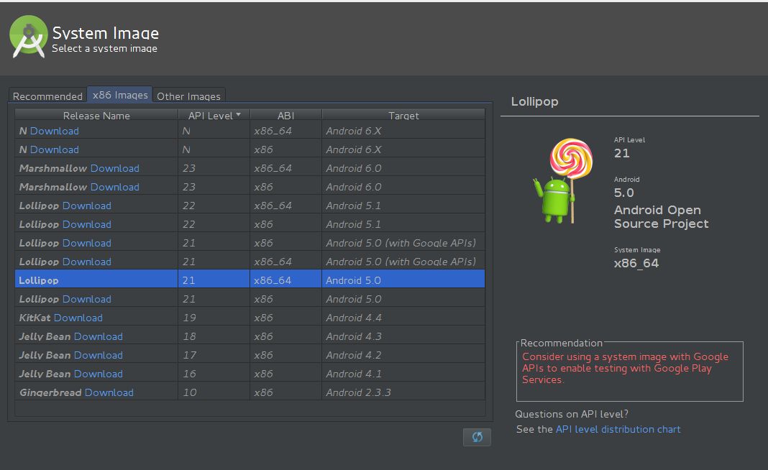Download the N x86_64 system image
Viewport: 768px width, 470px height.
pyautogui.click(x=55, y=131)
